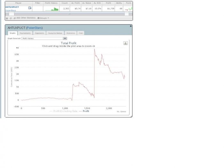Screen dimensions: 224x168
Task: Click the Form mini chart in table
Action: (x=129, y=9)
